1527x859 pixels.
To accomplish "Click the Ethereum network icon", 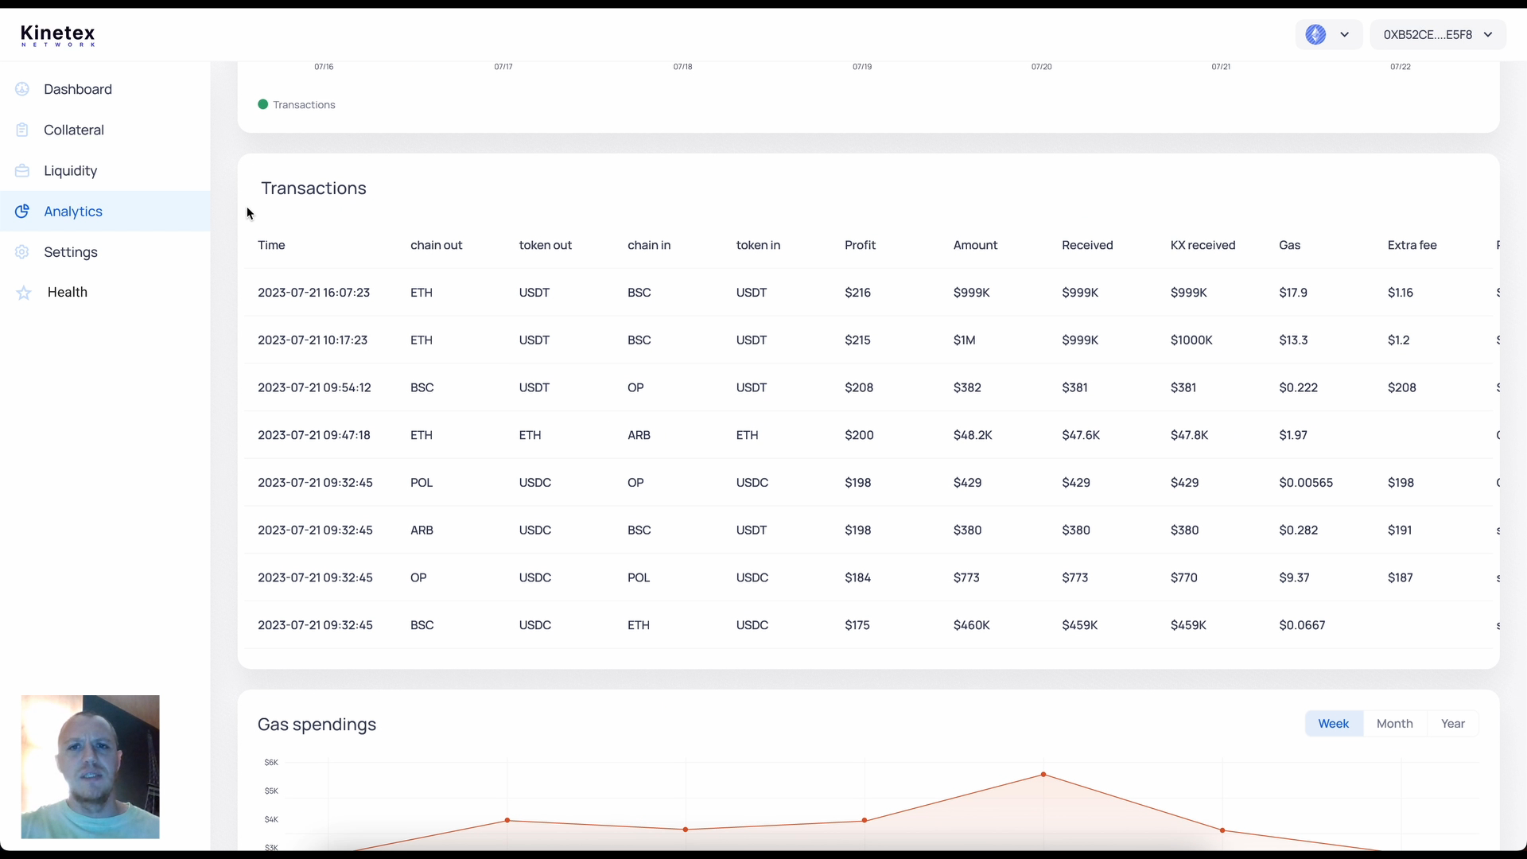I will tap(1315, 35).
